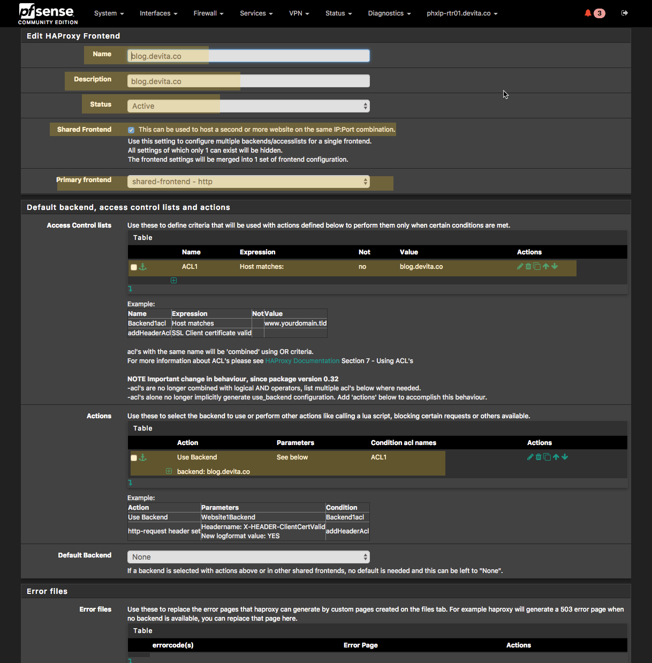Open the notifications bell alert
Viewport: 652px width, 663px height.
(x=588, y=13)
